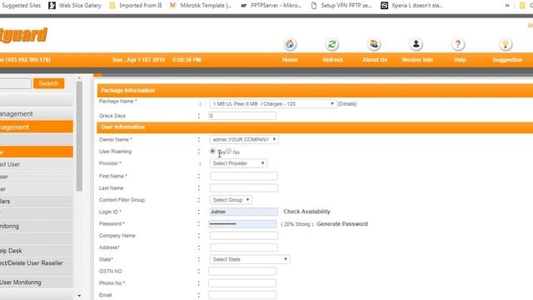Open the Owner Name dropdown
The image size is (533, 300).
(244, 139)
